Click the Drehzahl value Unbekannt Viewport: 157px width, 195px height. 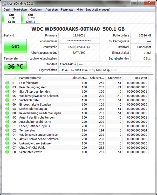coord(141,47)
